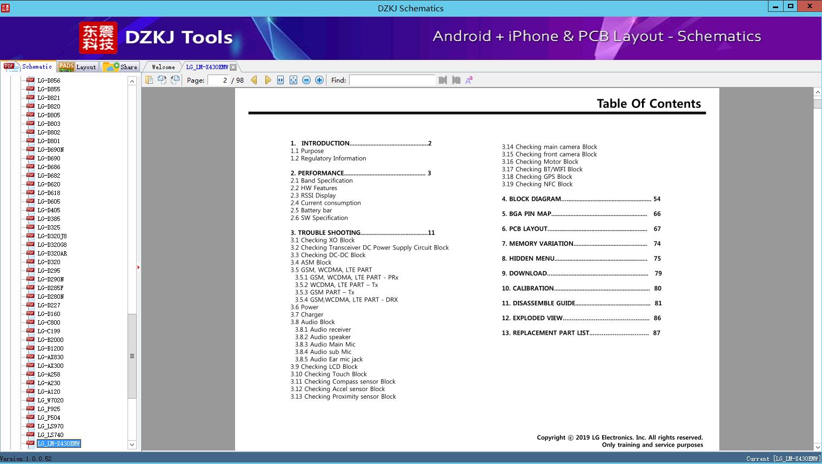The height and width of the screenshot is (464, 822).
Task: Click the tree list scroll-down arrow
Action: (x=132, y=445)
